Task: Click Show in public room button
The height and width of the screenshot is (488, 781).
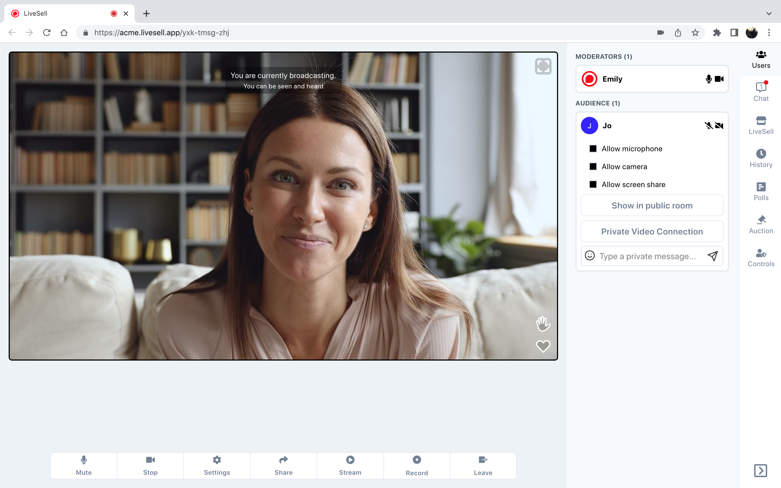Action: pos(652,205)
